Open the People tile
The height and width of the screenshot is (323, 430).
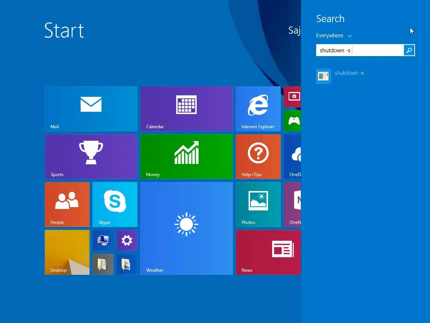click(67, 204)
